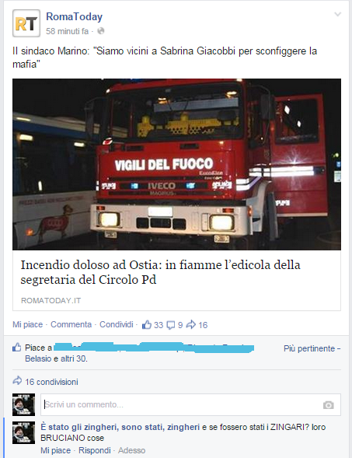Open the RomaToday page name link
Image resolution: width=352 pixels, height=458 pixels.
tap(74, 16)
